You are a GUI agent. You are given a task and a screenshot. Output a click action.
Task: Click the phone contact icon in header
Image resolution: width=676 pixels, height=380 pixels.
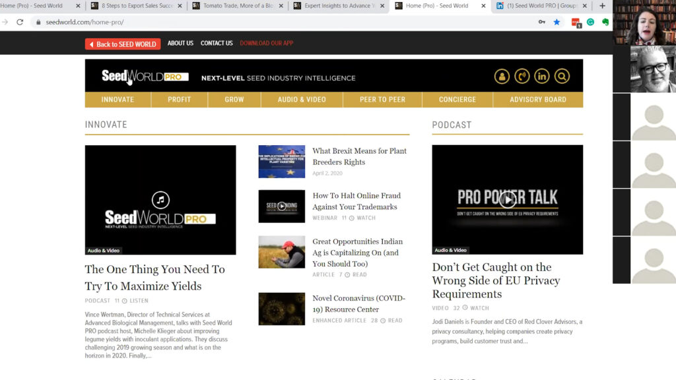tap(522, 77)
